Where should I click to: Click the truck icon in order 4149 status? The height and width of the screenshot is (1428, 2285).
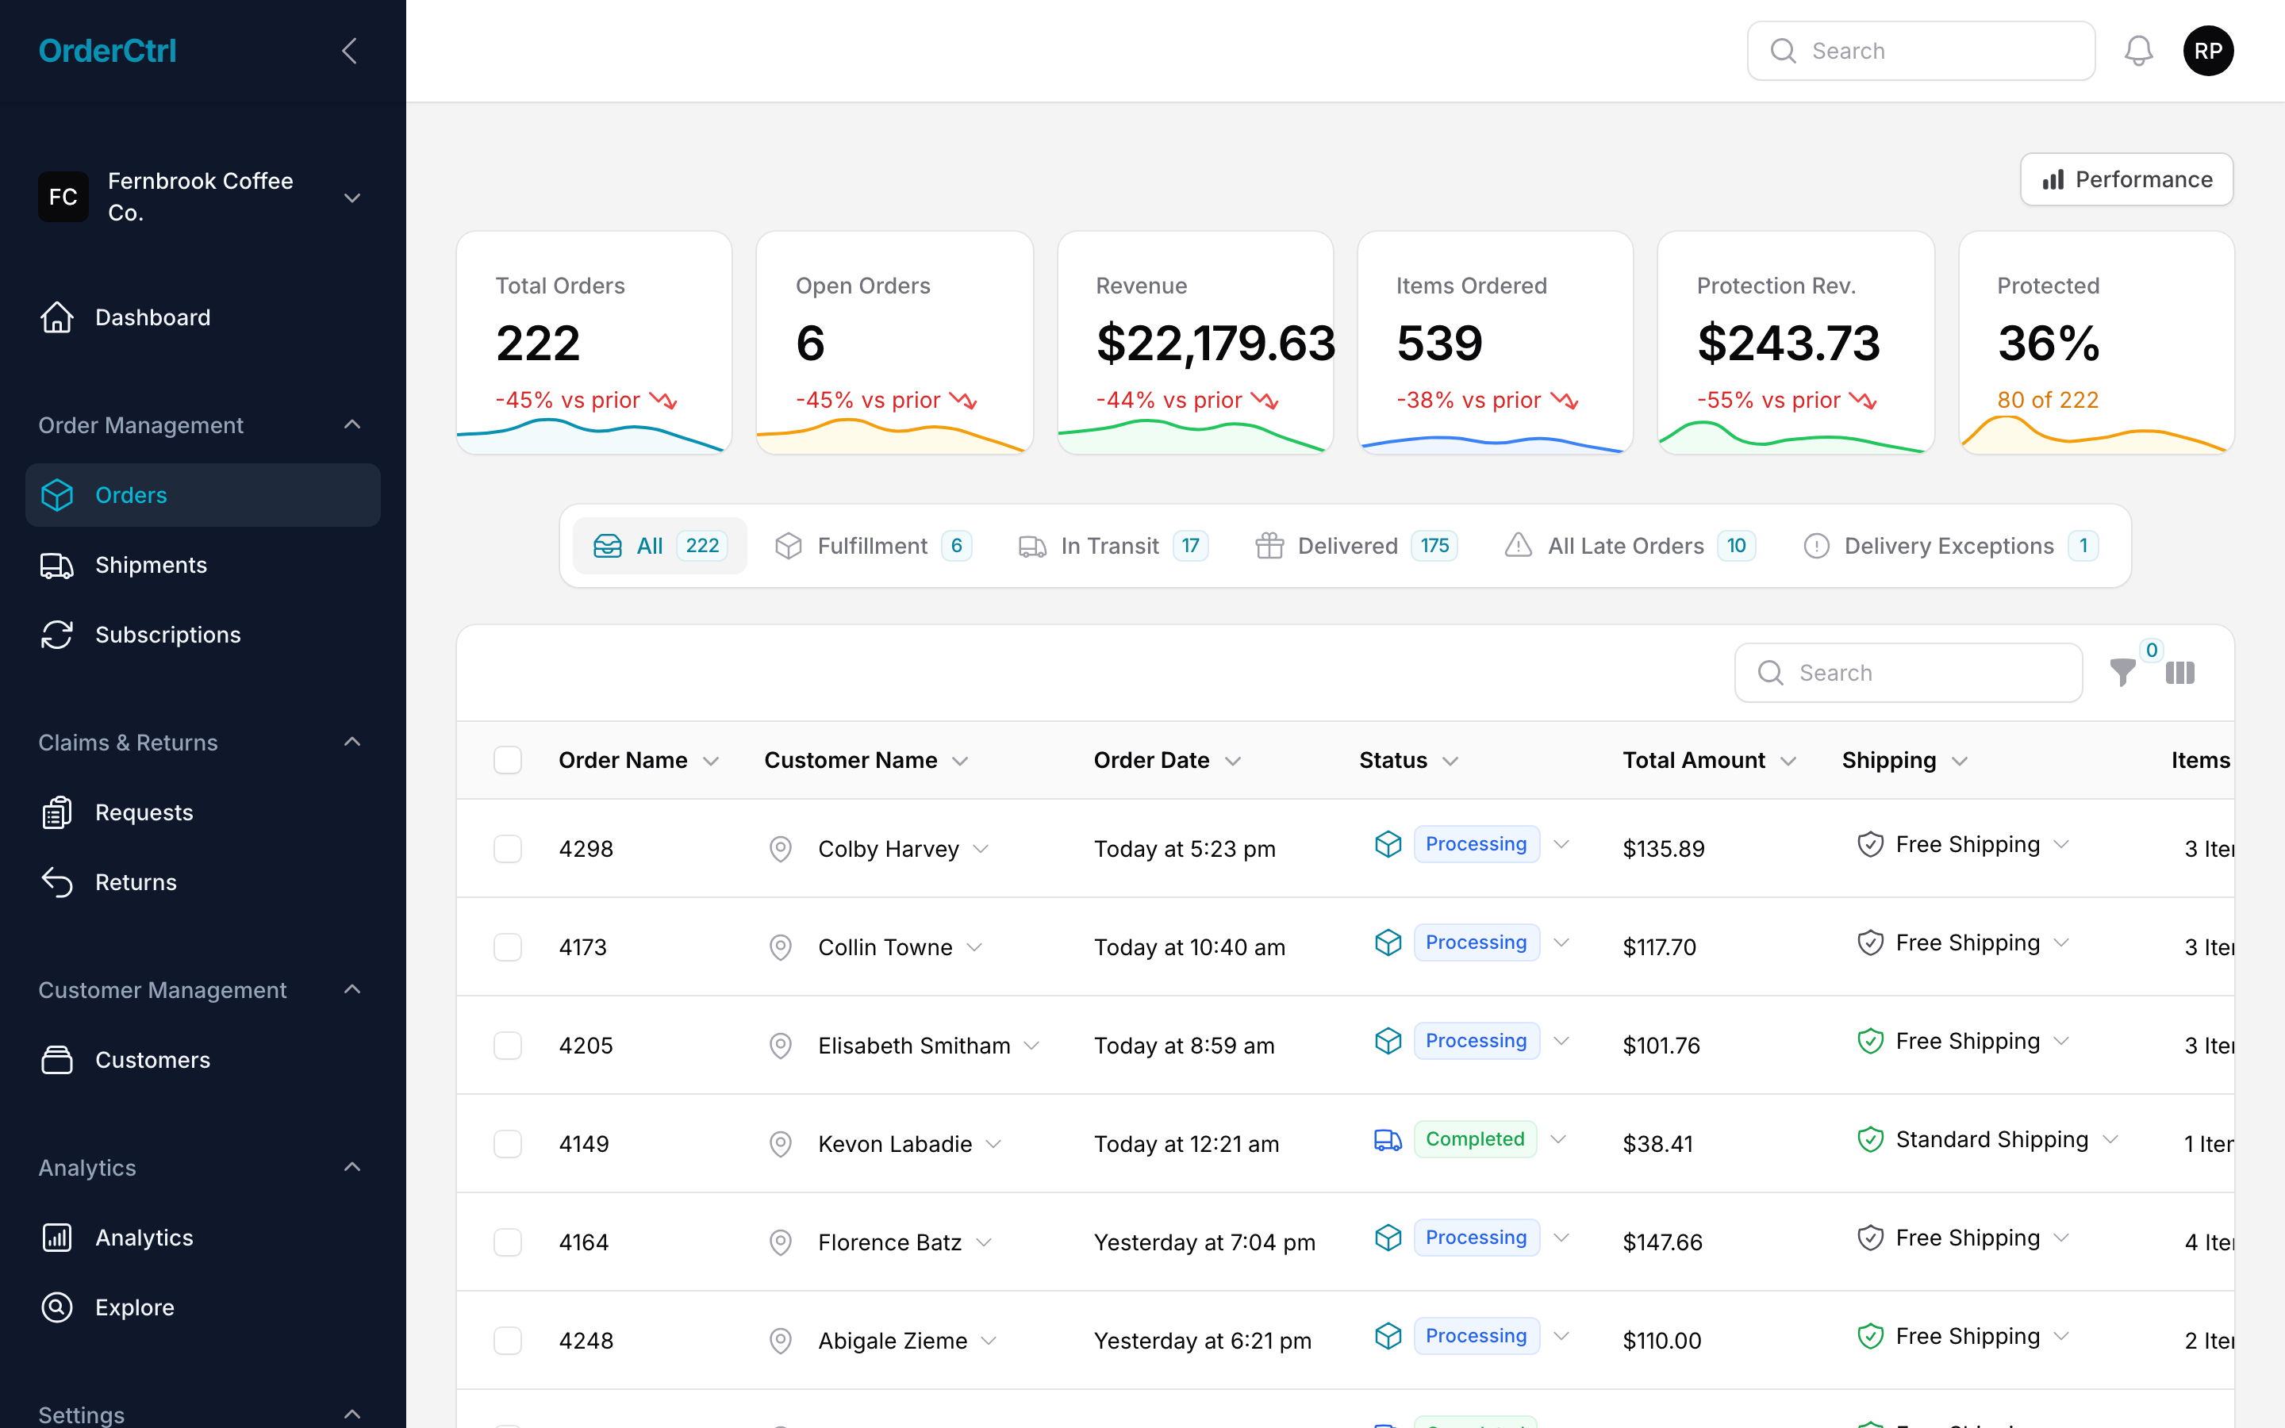[1388, 1139]
